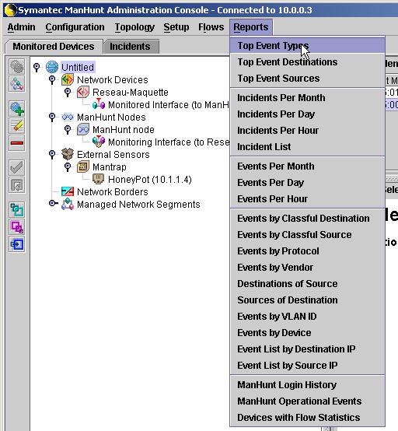Open Events Per Day report
The width and height of the screenshot is (398, 431).
click(x=307, y=183)
